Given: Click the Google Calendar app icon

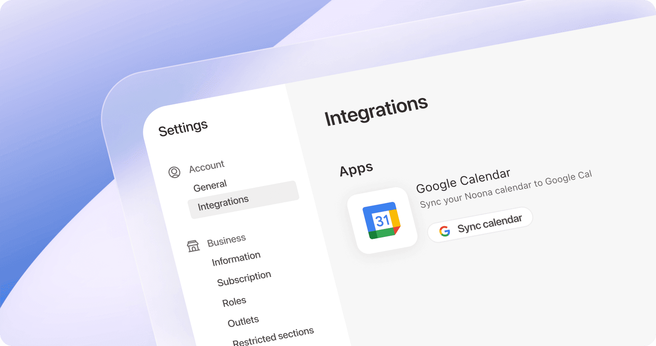Looking at the screenshot, I should (382, 221).
